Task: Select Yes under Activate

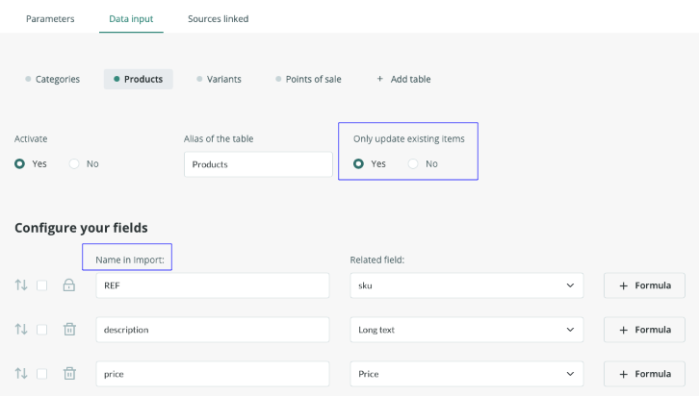Action: click(19, 163)
